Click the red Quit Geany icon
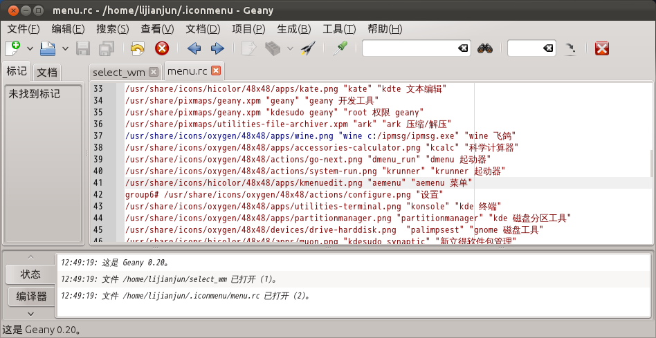This screenshot has height=338, width=656. [x=601, y=48]
